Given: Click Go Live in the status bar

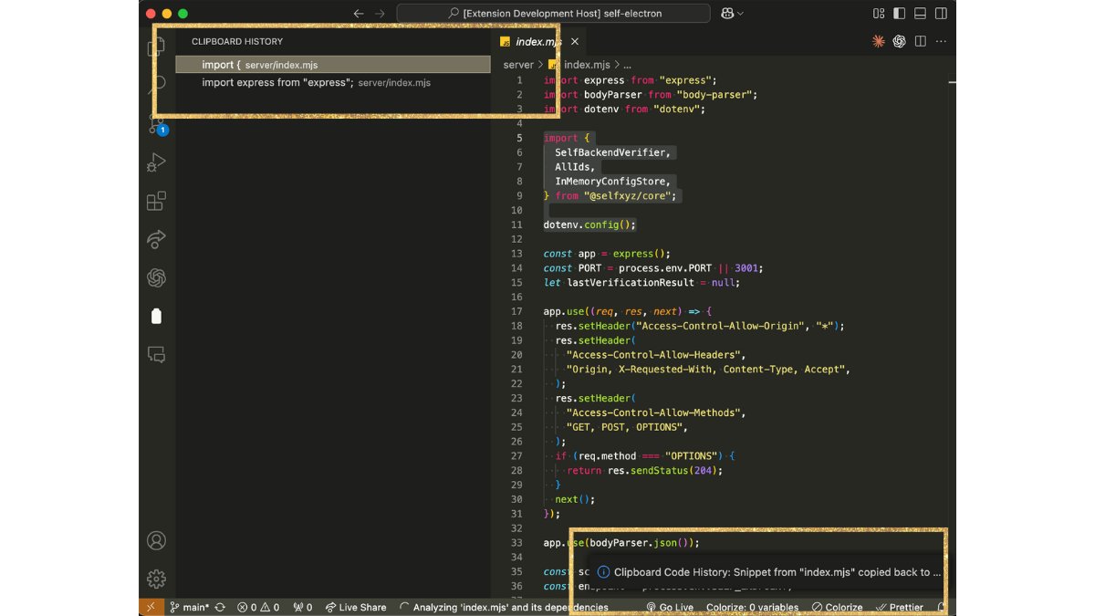Looking at the screenshot, I should coord(670,607).
